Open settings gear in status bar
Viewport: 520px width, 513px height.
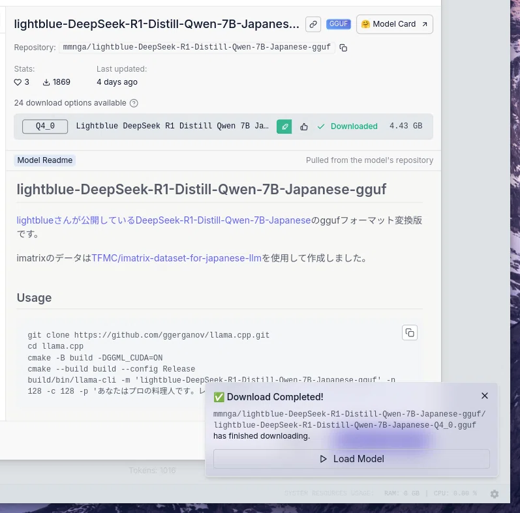click(495, 494)
